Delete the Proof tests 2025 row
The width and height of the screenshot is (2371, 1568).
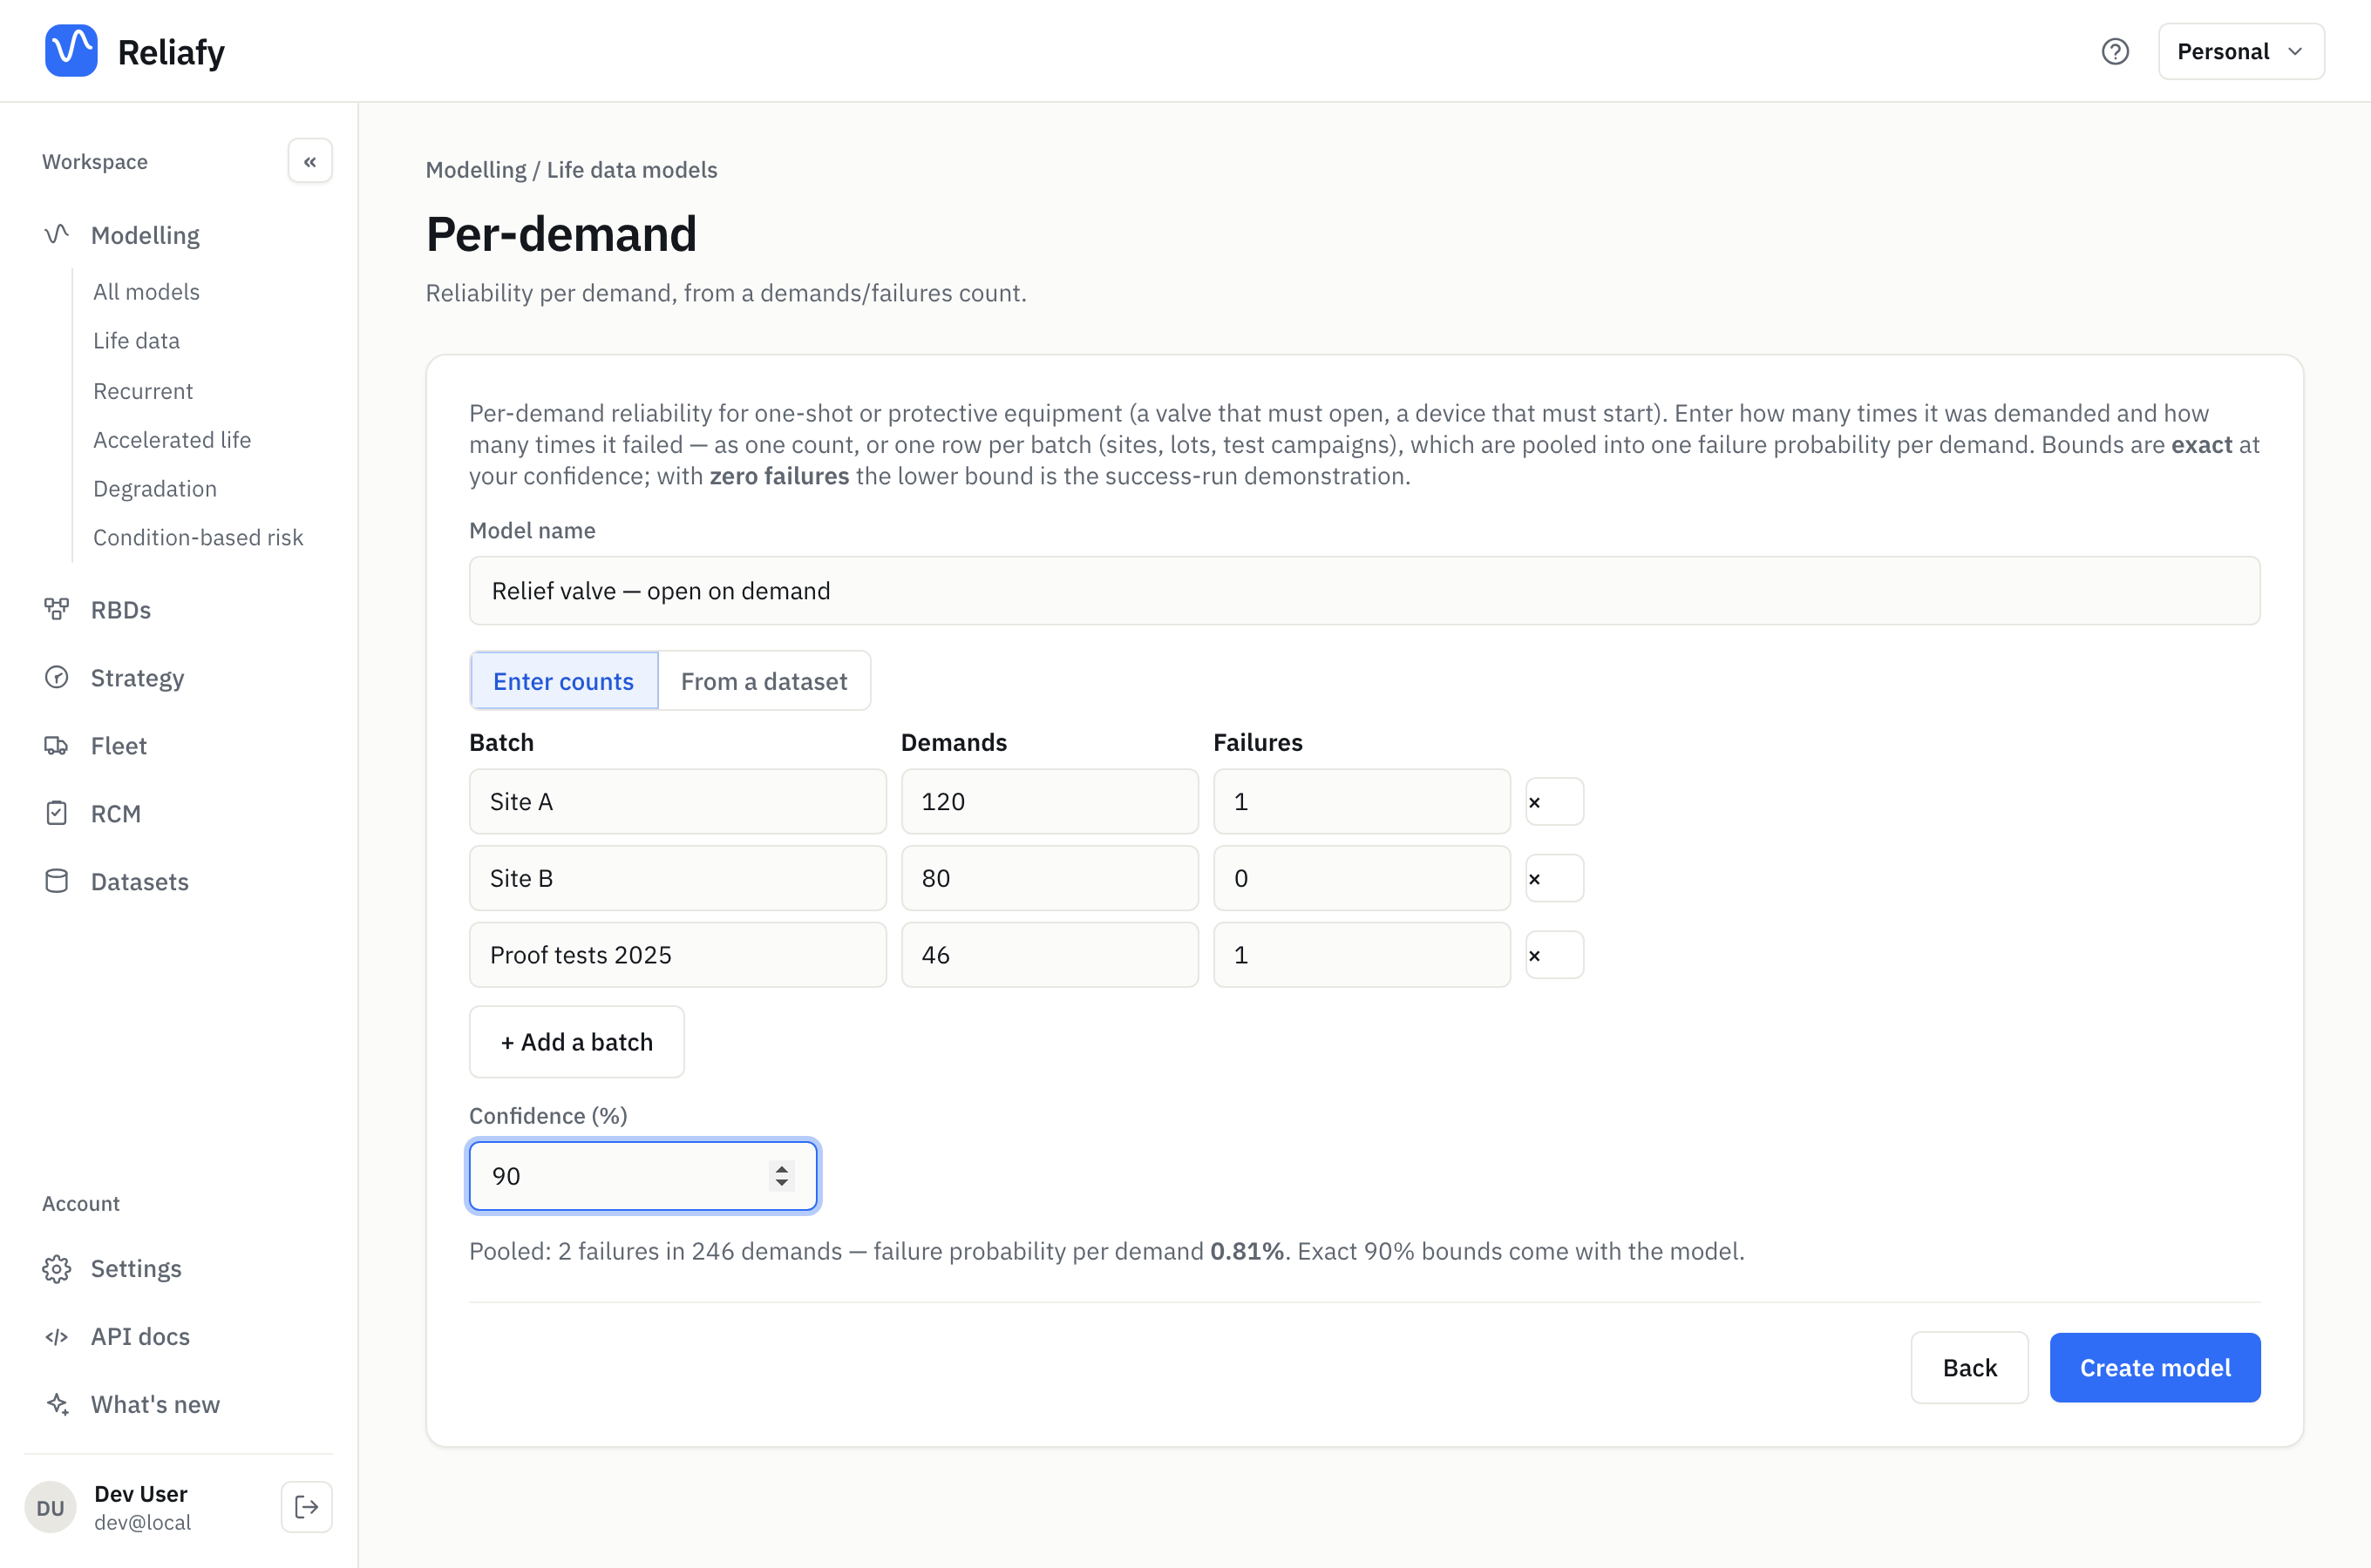(x=1553, y=955)
